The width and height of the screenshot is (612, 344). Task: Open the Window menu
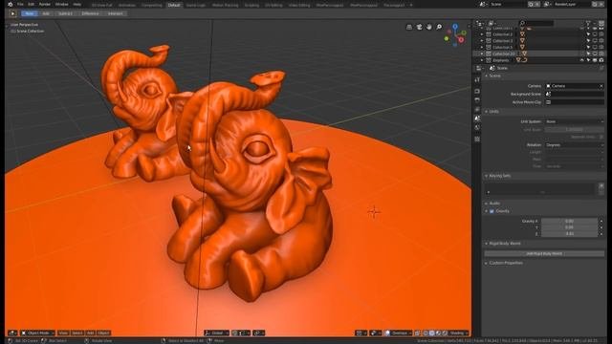61,4
